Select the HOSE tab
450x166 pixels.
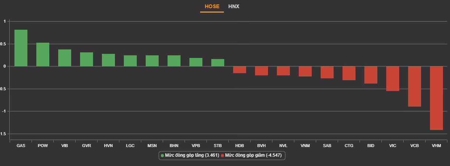point(212,6)
